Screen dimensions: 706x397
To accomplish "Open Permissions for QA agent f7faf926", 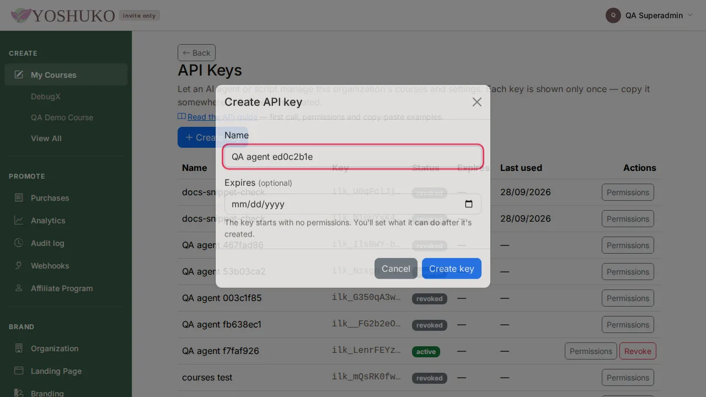I will pos(591,351).
